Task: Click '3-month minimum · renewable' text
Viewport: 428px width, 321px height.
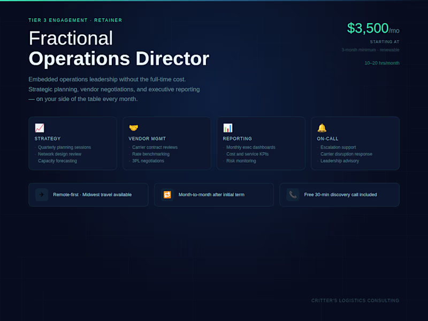Action: [x=370, y=50]
